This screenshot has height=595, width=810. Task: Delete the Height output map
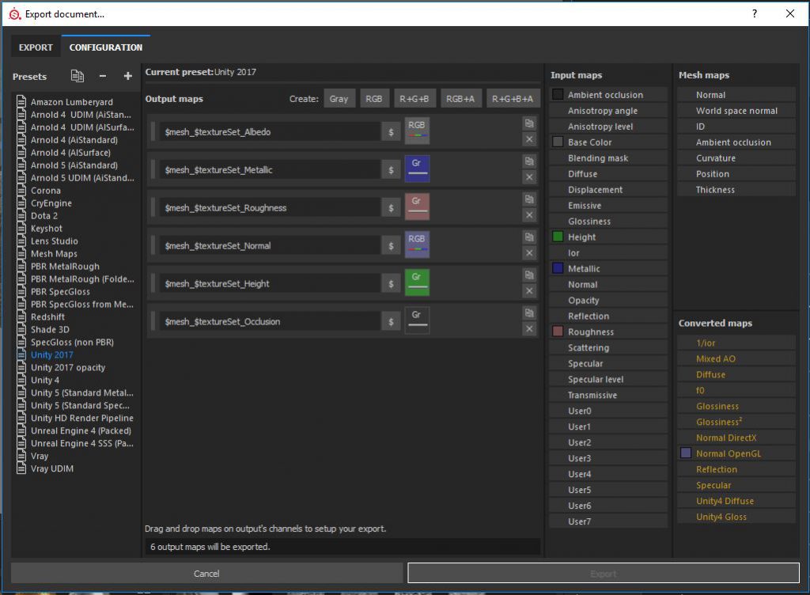click(x=529, y=291)
